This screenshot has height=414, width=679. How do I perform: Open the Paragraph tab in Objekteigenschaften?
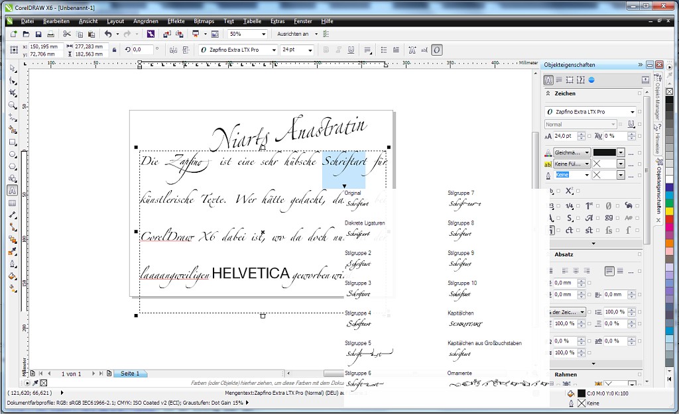559,79
